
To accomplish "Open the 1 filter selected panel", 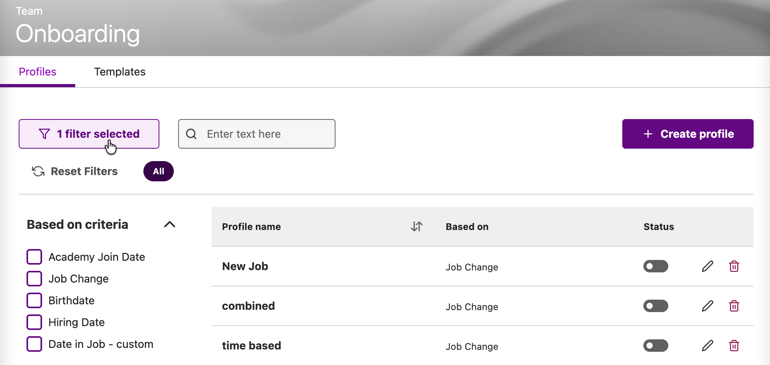I will (89, 134).
